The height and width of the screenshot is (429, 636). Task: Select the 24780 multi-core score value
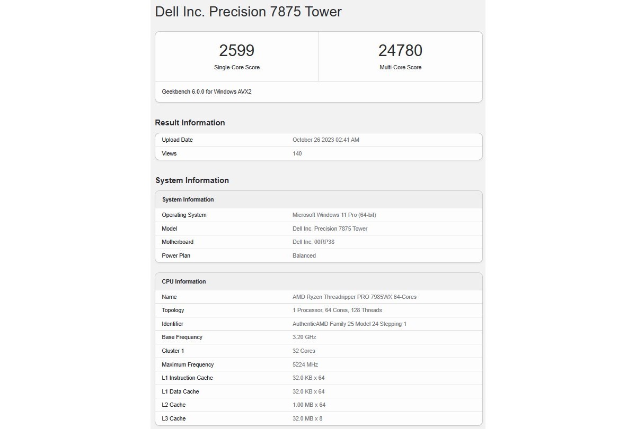click(400, 51)
